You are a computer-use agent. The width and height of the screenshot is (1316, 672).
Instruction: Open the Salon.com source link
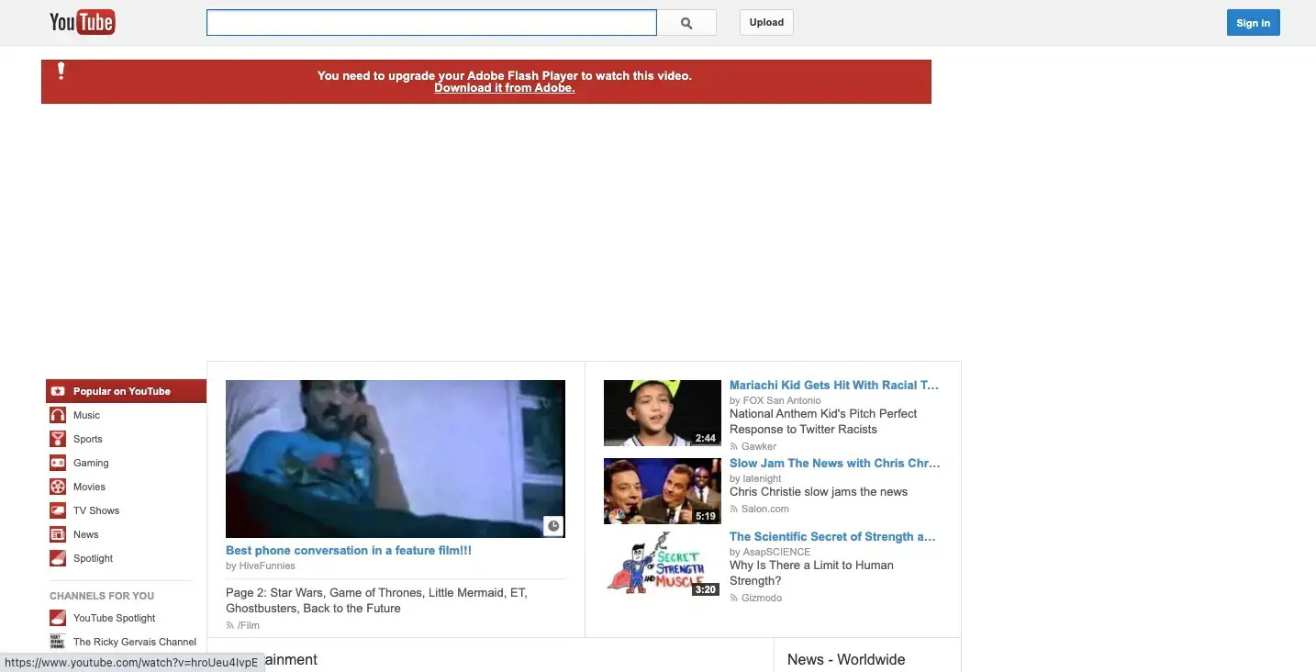(x=765, y=509)
